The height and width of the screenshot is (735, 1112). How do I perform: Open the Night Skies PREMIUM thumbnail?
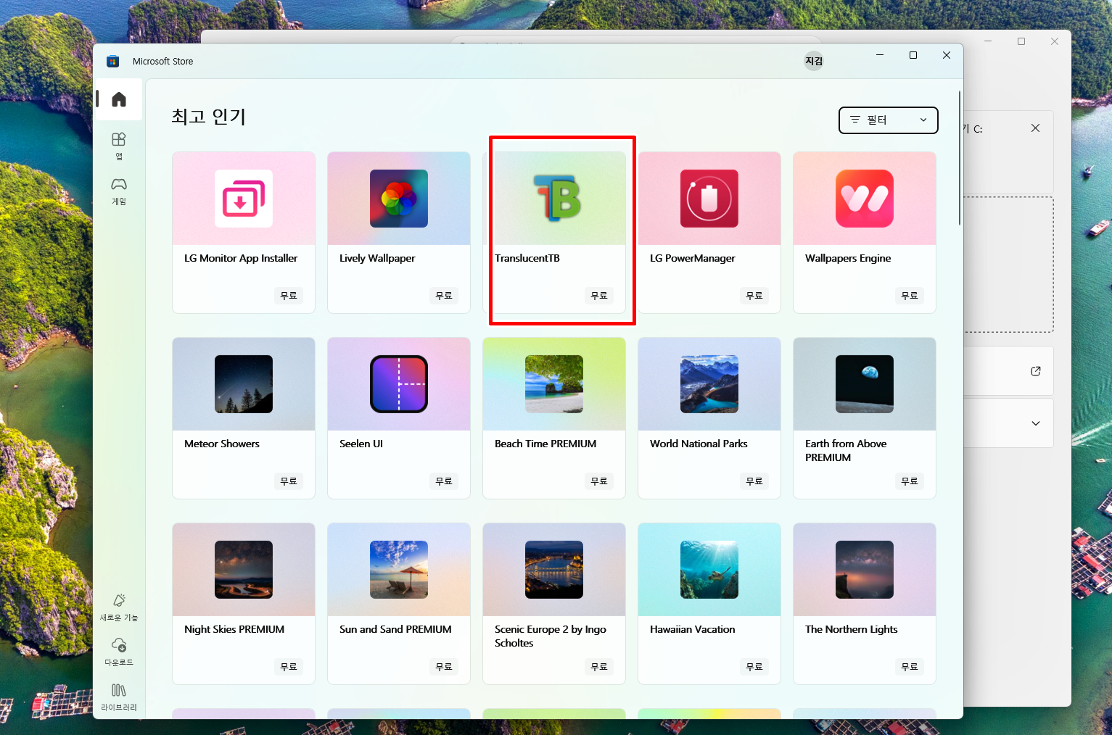point(244,570)
